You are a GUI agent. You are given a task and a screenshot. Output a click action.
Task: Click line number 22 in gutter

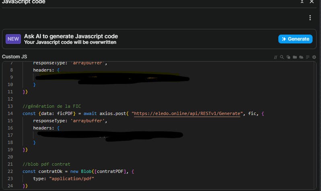pyautogui.click(x=10, y=171)
